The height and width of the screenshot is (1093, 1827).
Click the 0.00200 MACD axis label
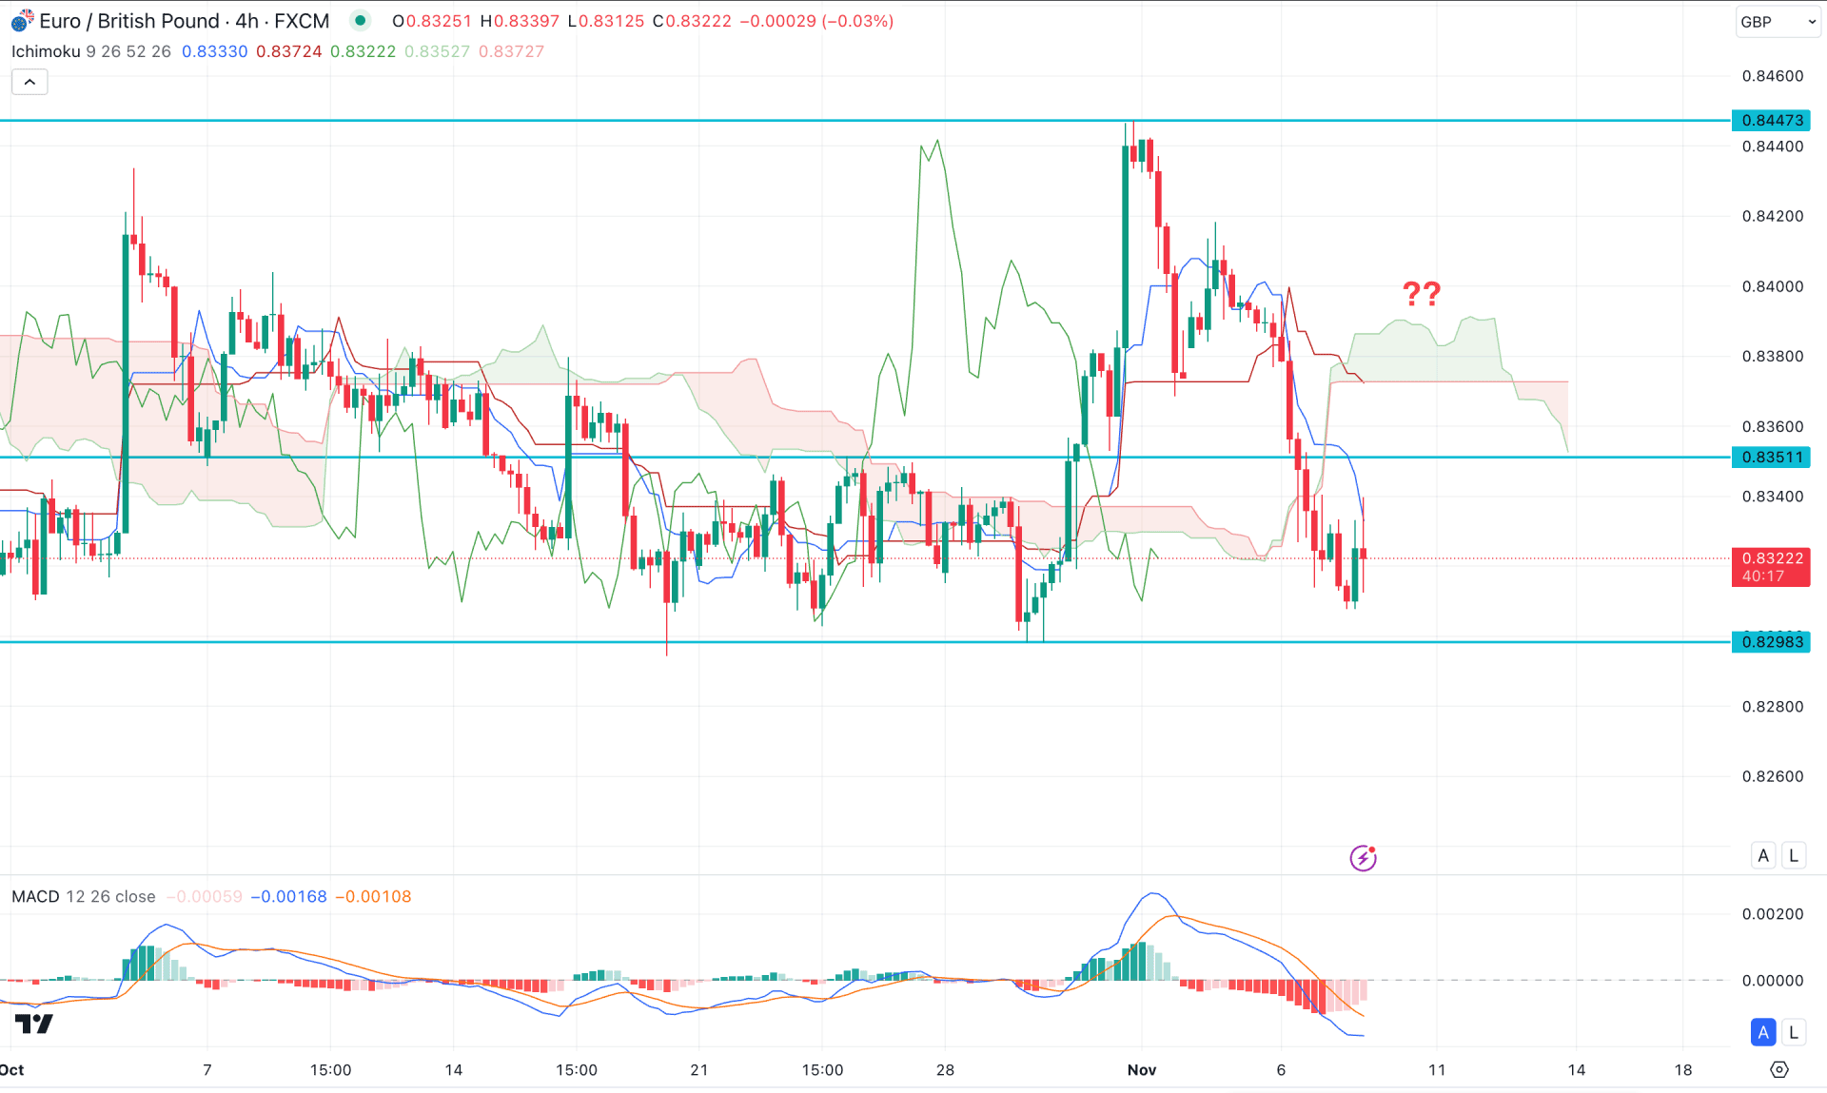tap(1773, 914)
